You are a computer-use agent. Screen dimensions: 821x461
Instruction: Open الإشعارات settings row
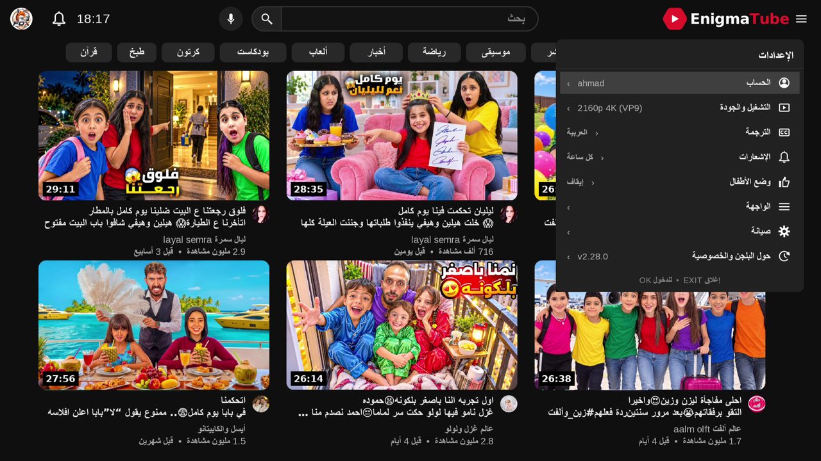pyautogui.click(x=680, y=157)
